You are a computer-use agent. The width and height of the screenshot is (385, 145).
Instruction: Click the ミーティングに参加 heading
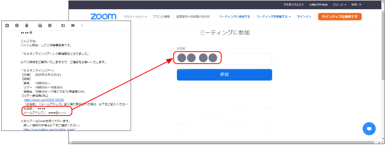click(224, 33)
